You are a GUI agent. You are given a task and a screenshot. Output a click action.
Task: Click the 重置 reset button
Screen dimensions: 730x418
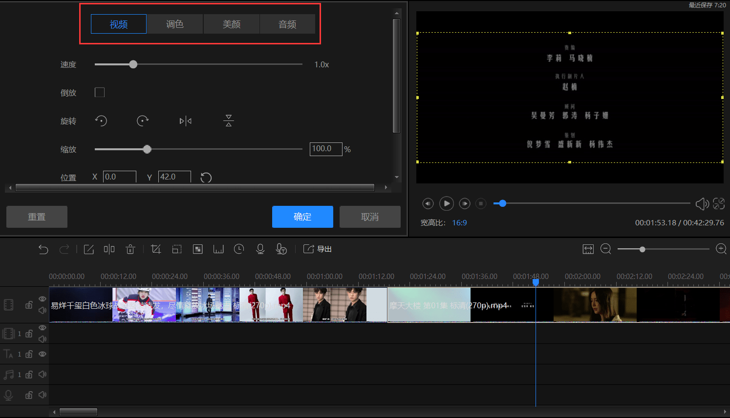[x=37, y=217]
